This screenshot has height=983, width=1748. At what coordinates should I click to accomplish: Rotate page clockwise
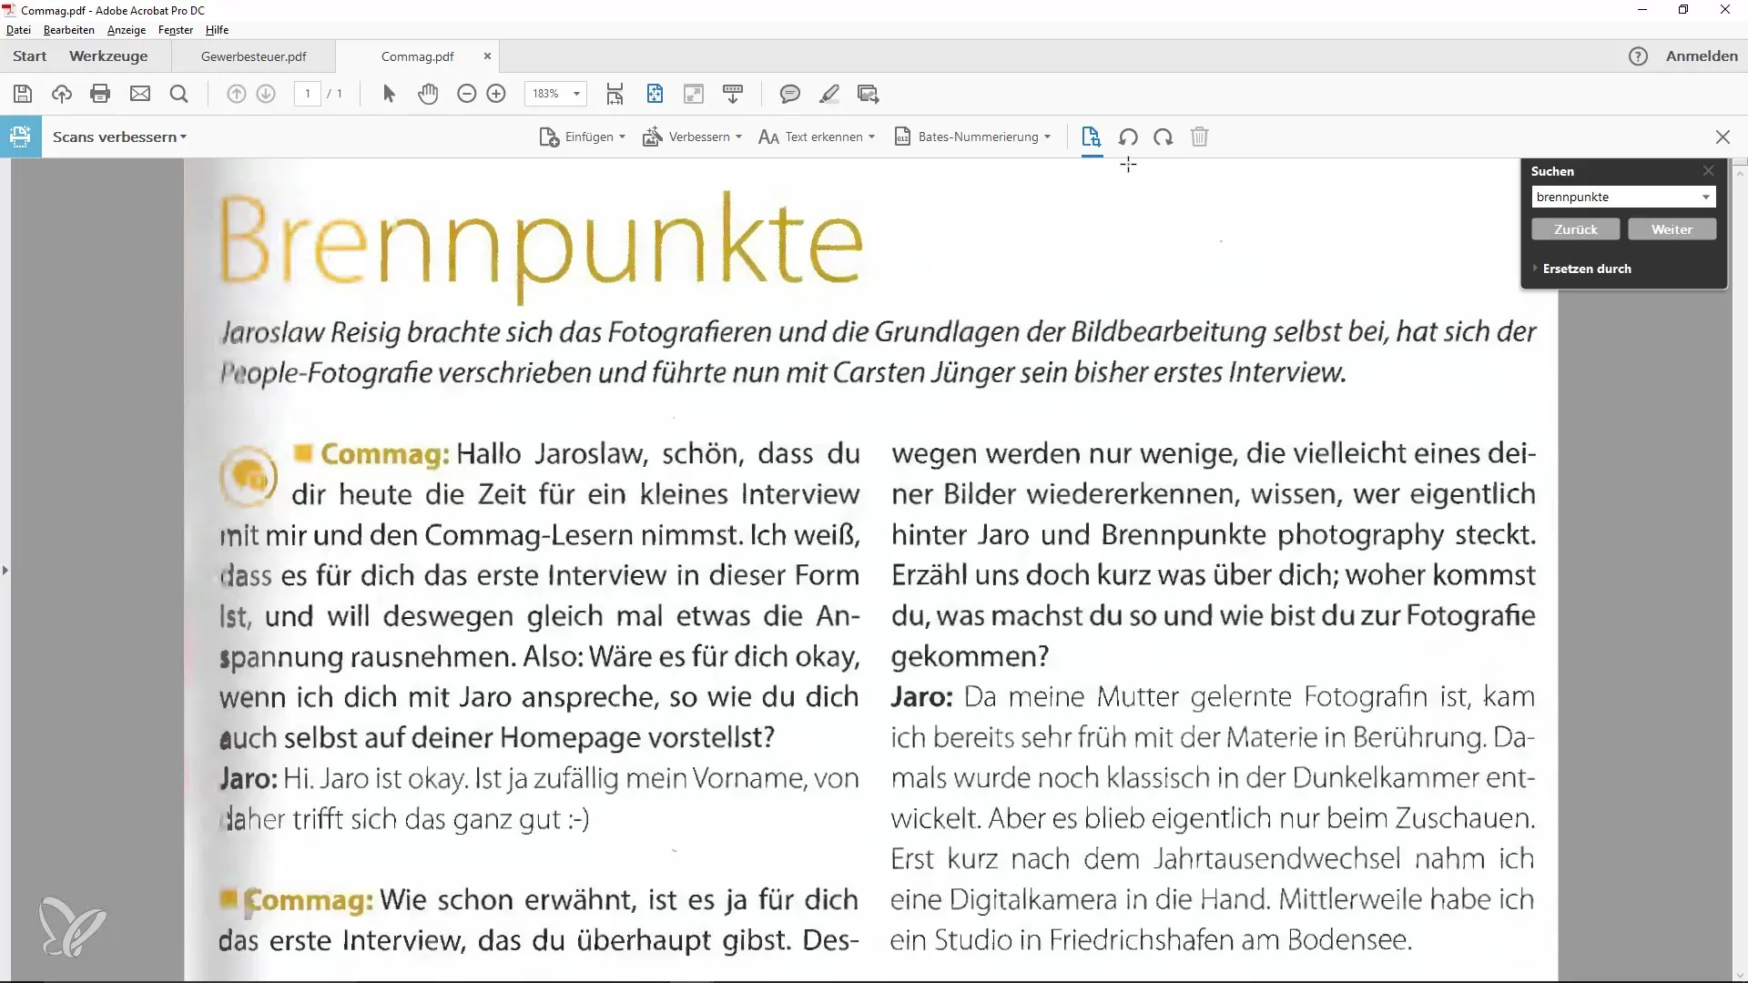[1164, 137]
